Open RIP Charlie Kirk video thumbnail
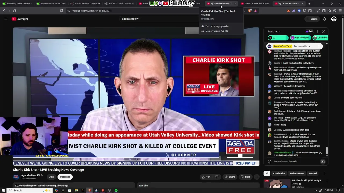 tap(277, 183)
